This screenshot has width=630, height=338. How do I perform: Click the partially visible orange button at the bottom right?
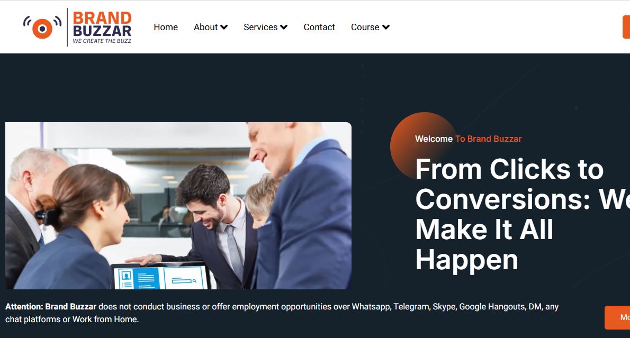coord(617,317)
